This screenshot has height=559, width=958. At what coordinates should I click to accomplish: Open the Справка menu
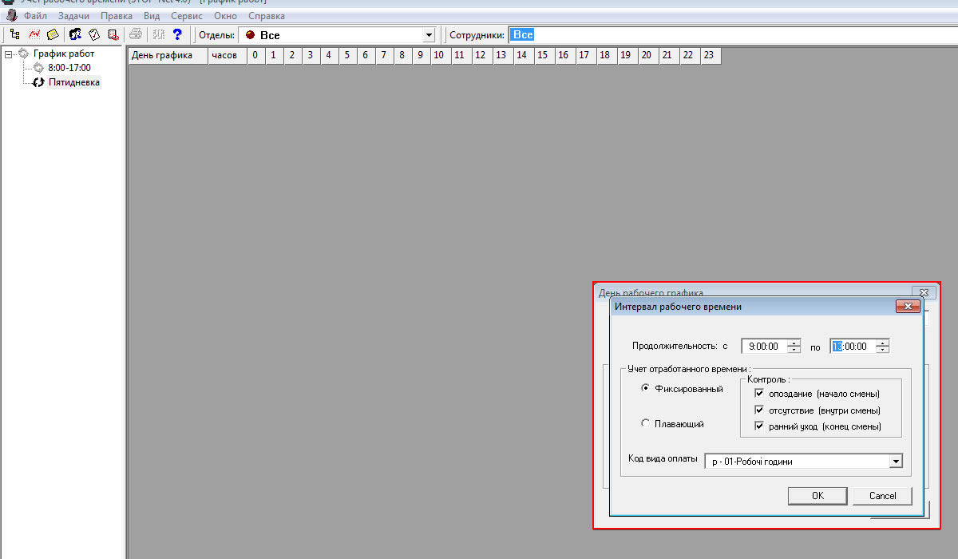coord(267,16)
